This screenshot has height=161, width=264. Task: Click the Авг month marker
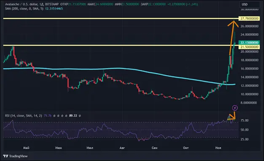point(122,148)
